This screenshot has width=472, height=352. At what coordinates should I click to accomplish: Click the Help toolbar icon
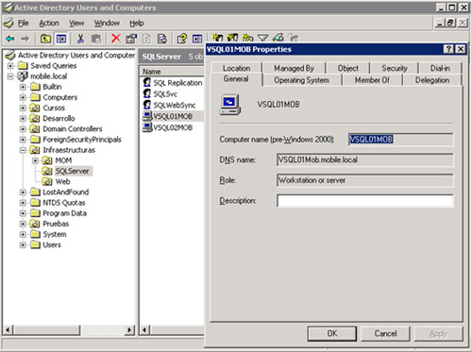pyautogui.click(x=181, y=39)
